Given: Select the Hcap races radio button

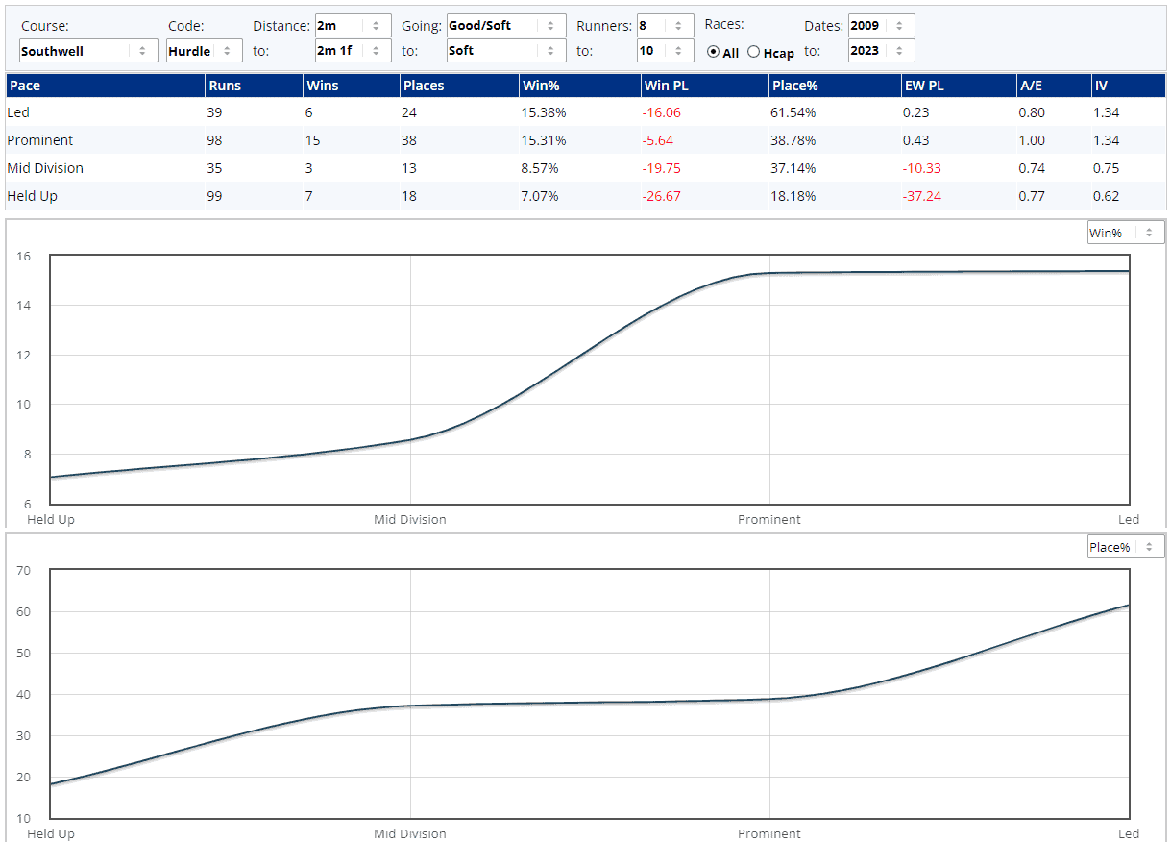Looking at the screenshot, I should 754,53.
